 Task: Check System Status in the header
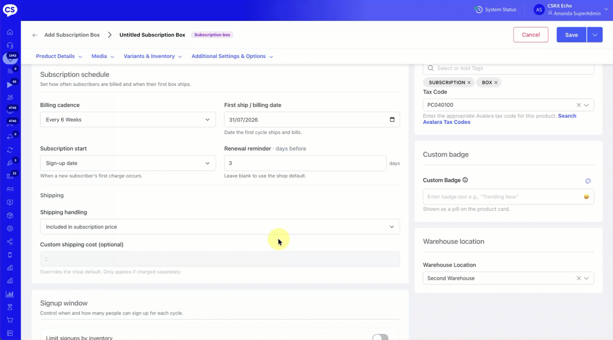pos(496,10)
